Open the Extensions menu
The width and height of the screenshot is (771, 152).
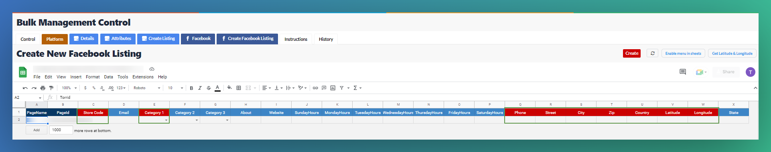[x=143, y=77]
